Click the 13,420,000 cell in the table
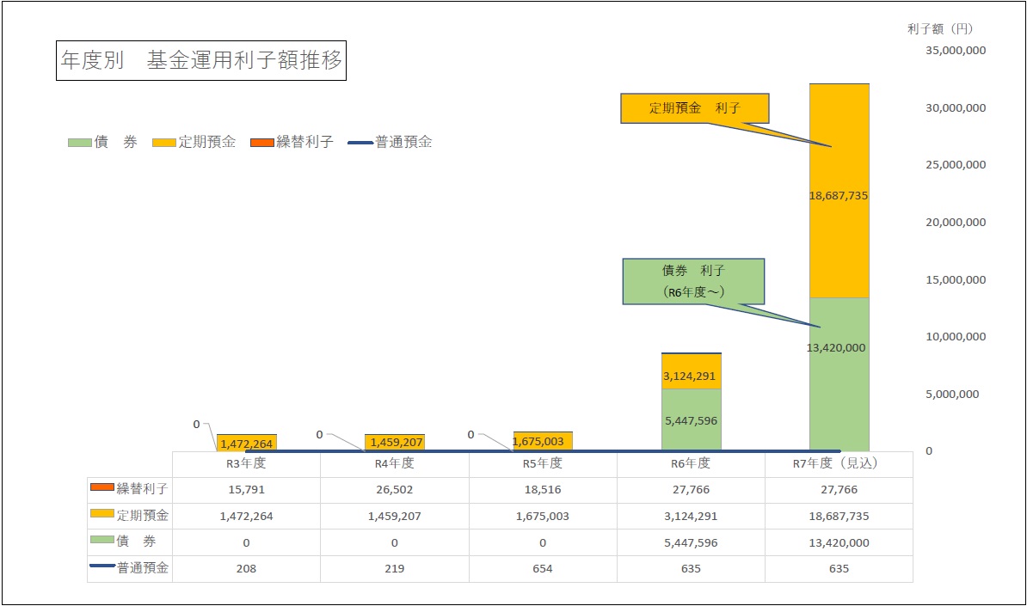Image resolution: width=1027 pixels, height=606 pixels. pyautogui.click(x=839, y=542)
